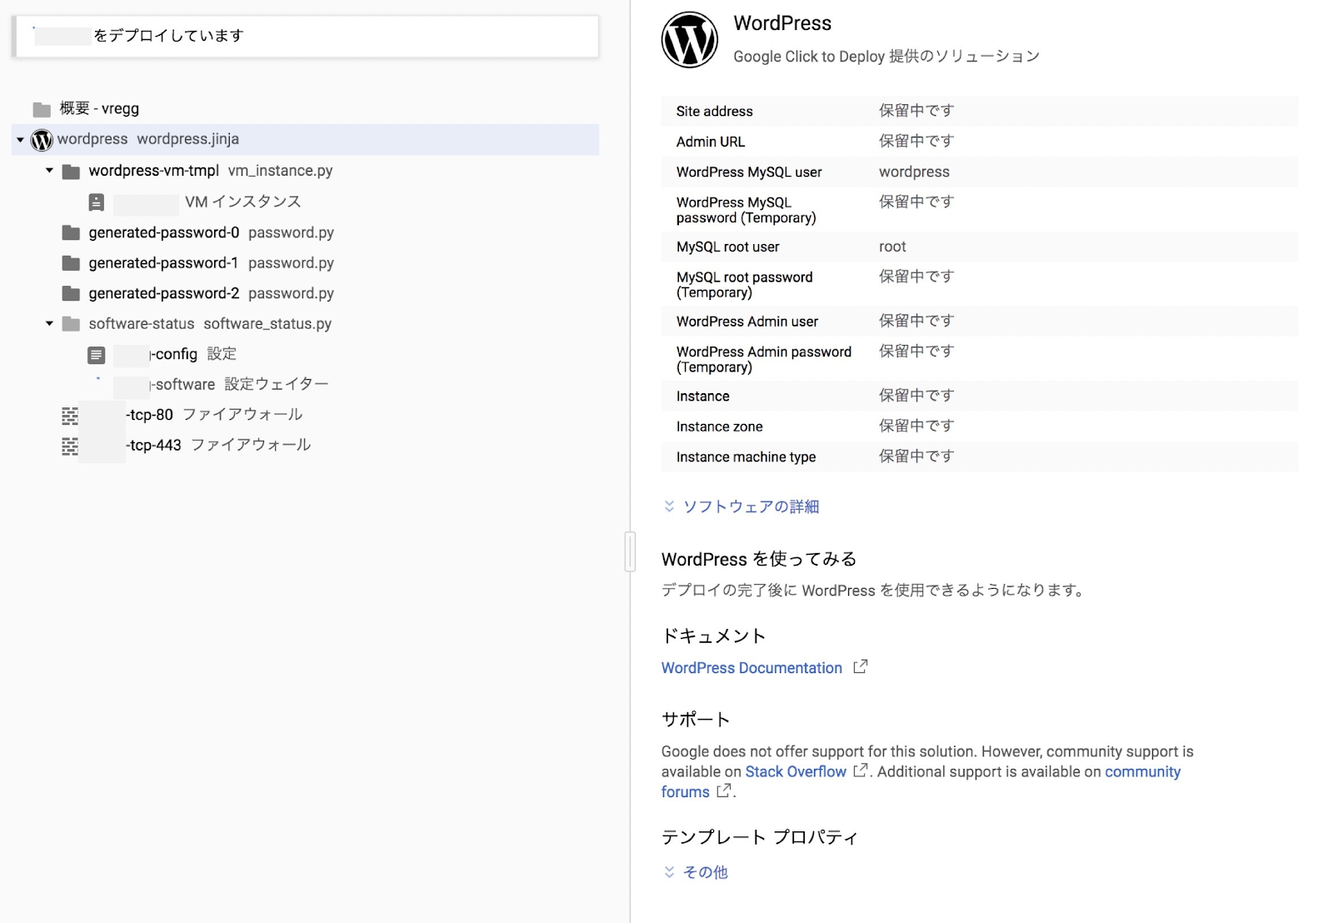Image resolution: width=1333 pixels, height=923 pixels.
Task: Click external-link icon after Stack Overflow
Action: click(861, 771)
